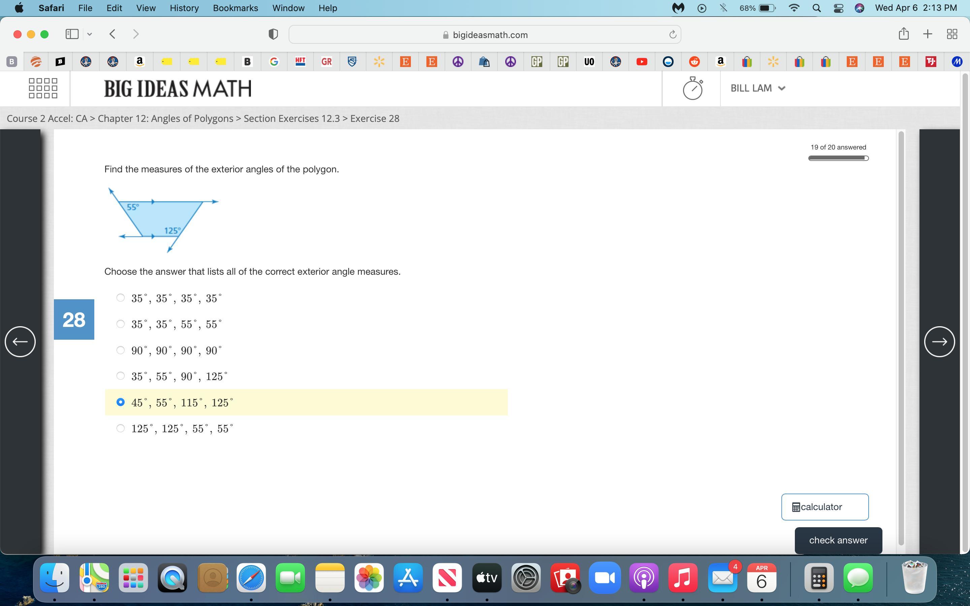Image resolution: width=970 pixels, height=606 pixels.
Task: Open the View menu
Action: [x=146, y=8]
